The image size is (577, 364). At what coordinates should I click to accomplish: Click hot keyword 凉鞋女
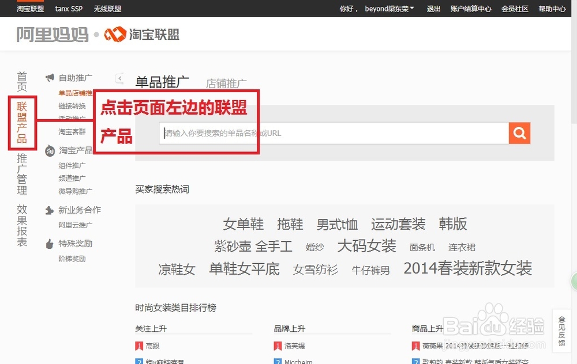pos(177,270)
